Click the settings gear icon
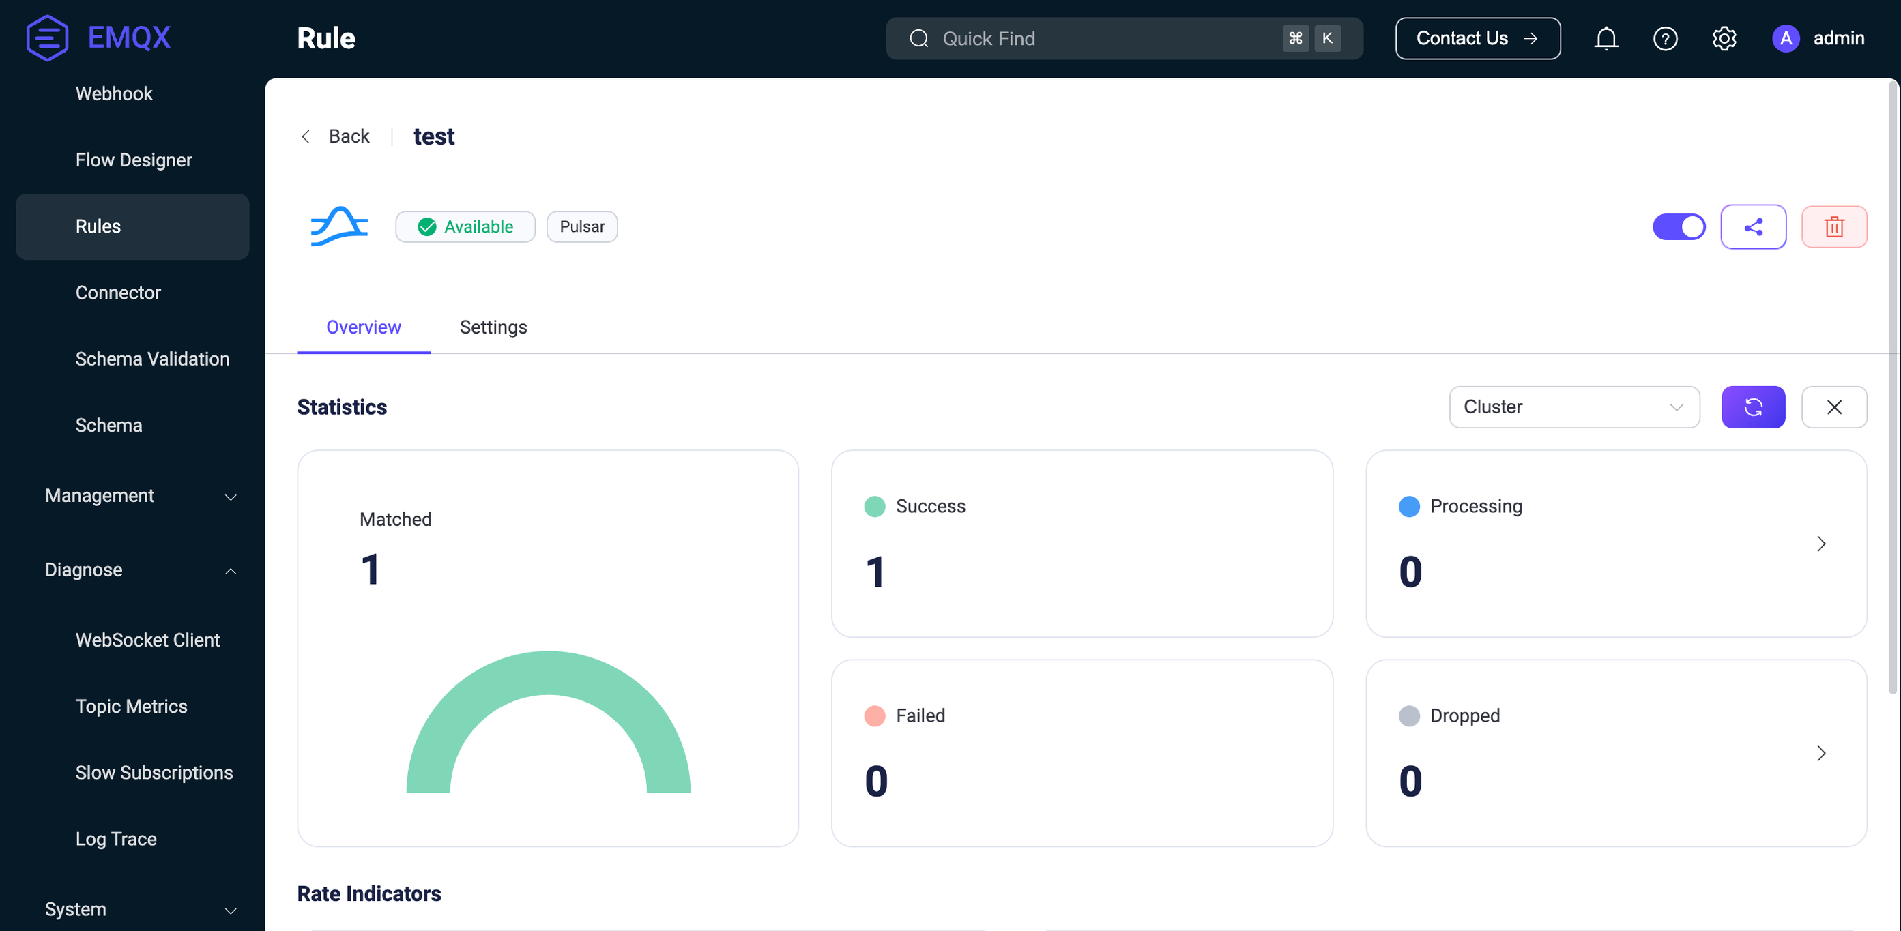Screen dimensions: 1901x931 [1725, 38]
